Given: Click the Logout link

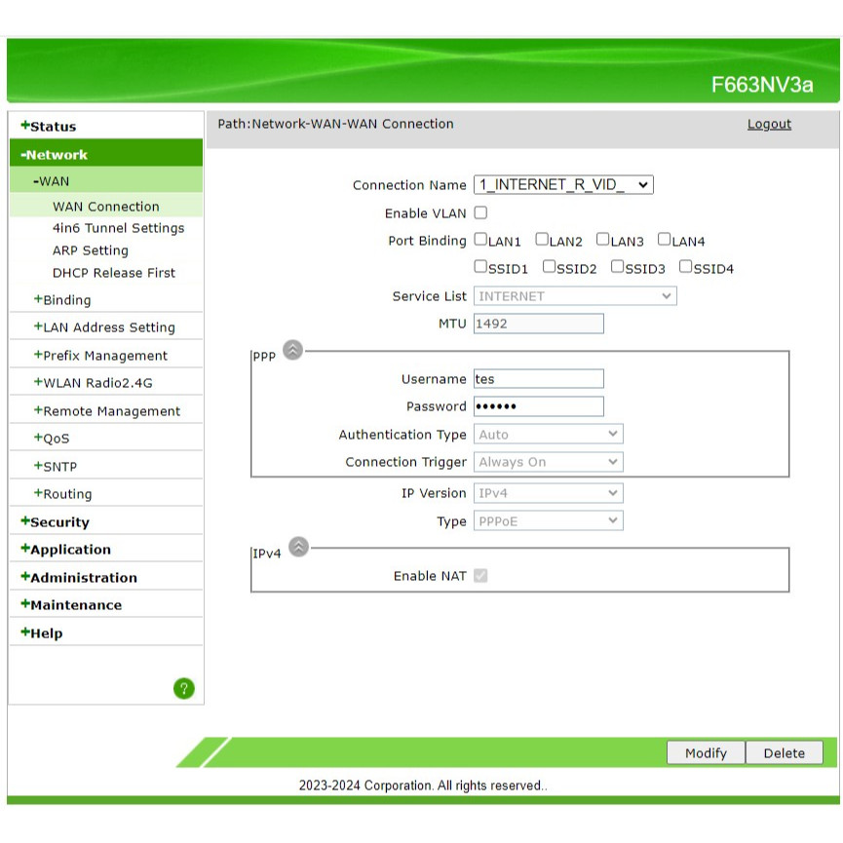Looking at the screenshot, I should point(769,124).
